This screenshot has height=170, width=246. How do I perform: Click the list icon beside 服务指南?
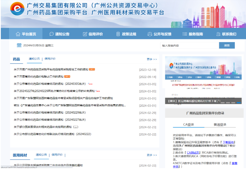(185, 34)
